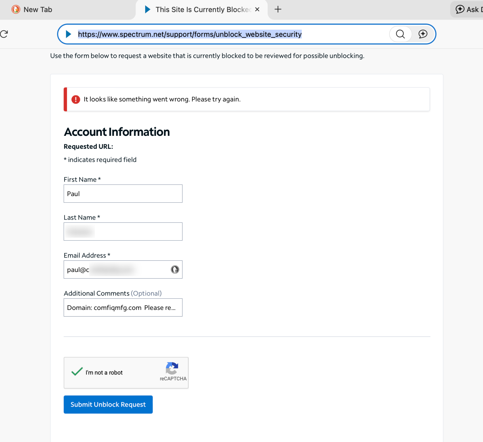
Task: Open the AI chat icon in address bar
Action: click(423, 34)
